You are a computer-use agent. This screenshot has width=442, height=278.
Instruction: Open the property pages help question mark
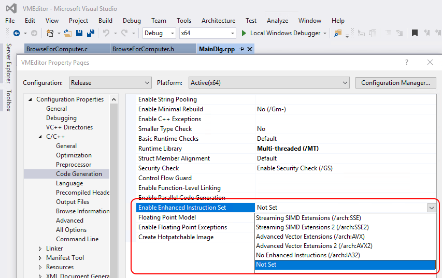406,62
